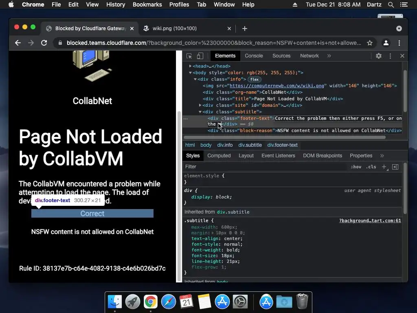This screenshot has height=313, width=417.
Task: Close the Blocked by Cloudflare Gateway tab
Action: coord(132,29)
